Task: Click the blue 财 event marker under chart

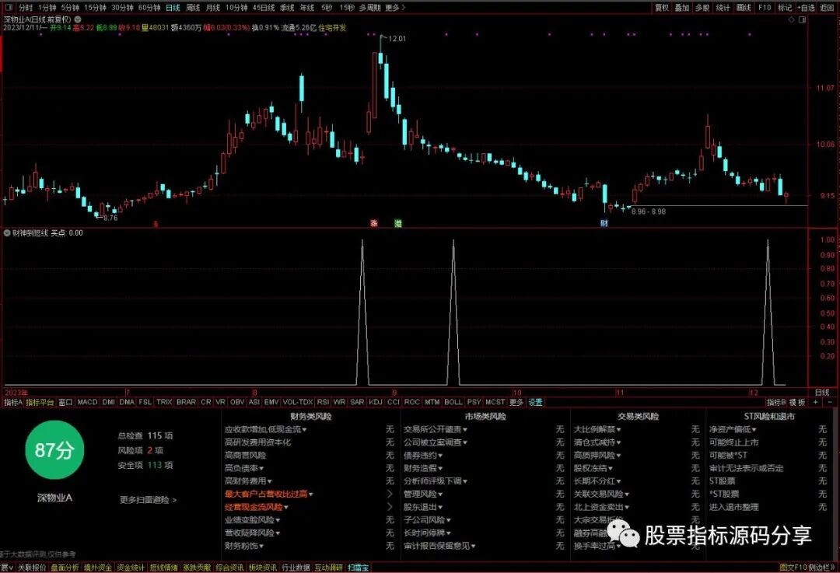Action: click(x=604, y=223)
